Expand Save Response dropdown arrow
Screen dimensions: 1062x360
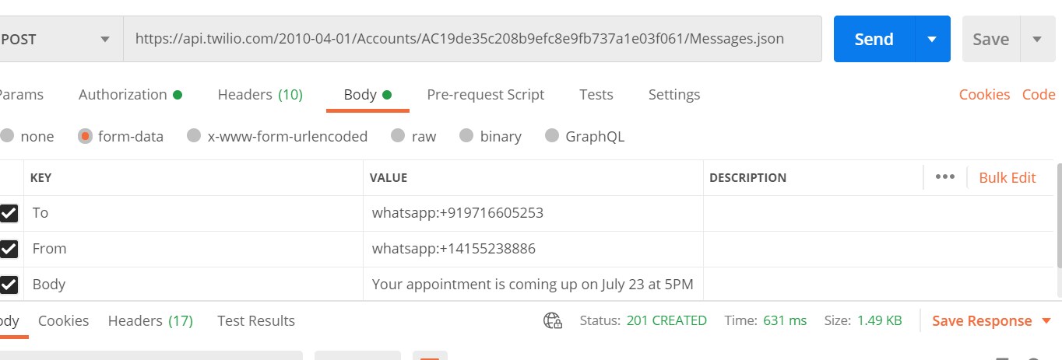(1046, 321)
